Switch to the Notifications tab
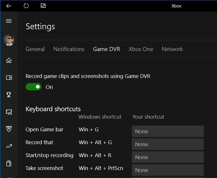This screenshot has height=178, width=217. pos(69,49)
